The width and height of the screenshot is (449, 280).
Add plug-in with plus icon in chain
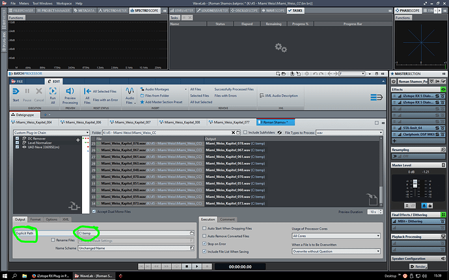pos(77,140)
